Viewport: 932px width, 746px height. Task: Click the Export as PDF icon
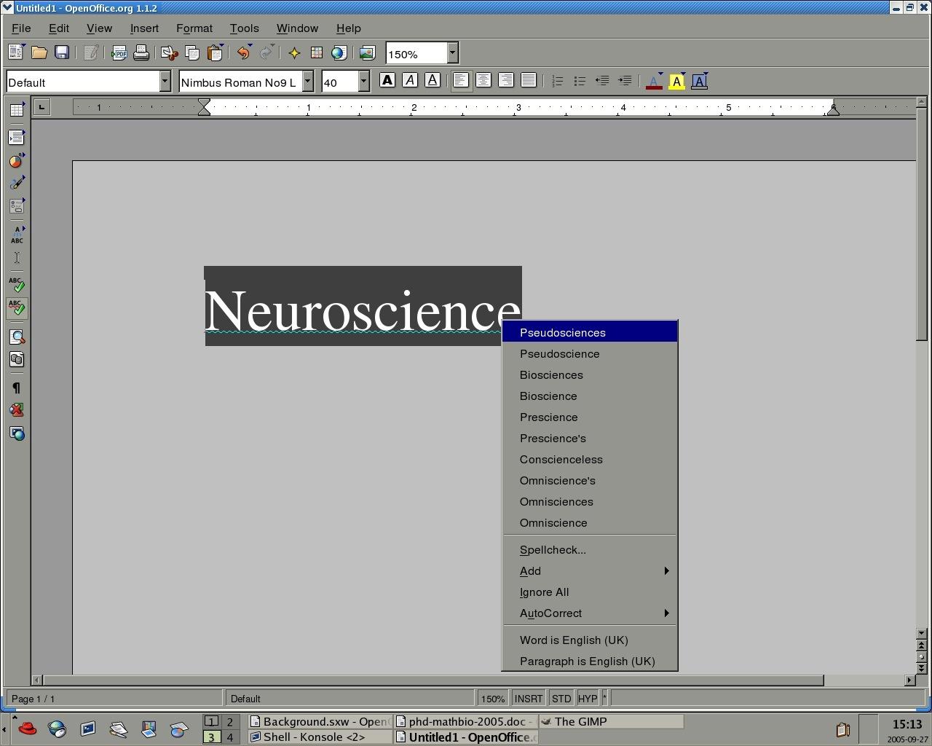pyautogui.click(x=119, y=53)
